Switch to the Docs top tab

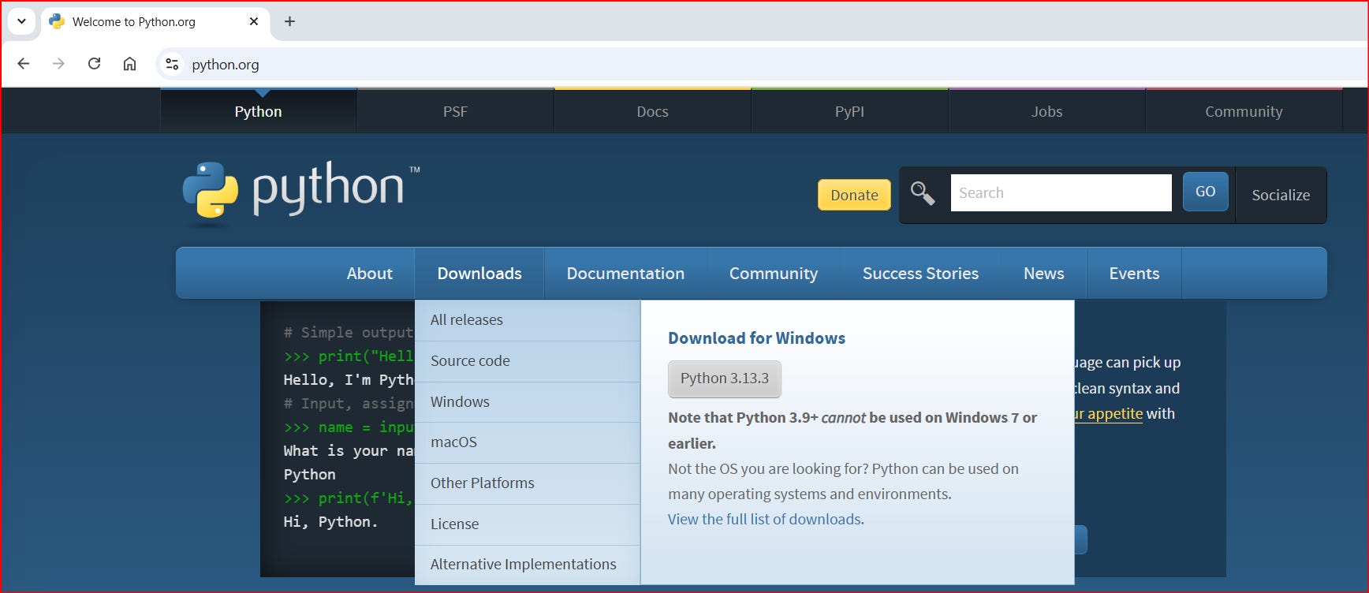click(x=652, y=111)
